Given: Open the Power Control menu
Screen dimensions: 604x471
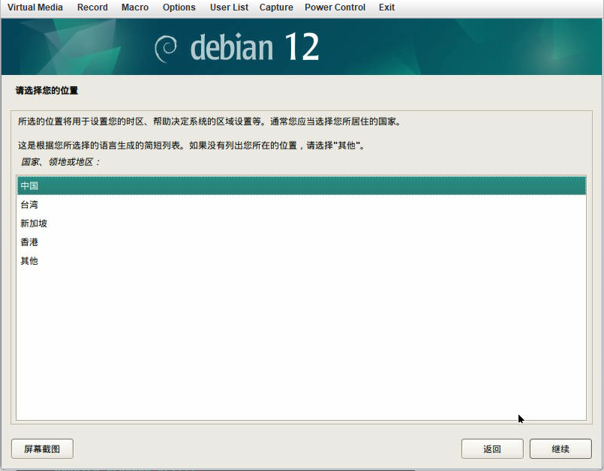Looking at the screenshot, I should [x=334, y=7].
